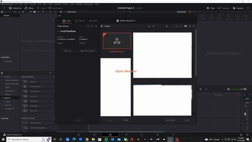Adjust the green volume slider
Viewport: 252px width, 142px height.
(x=236, y=89)
